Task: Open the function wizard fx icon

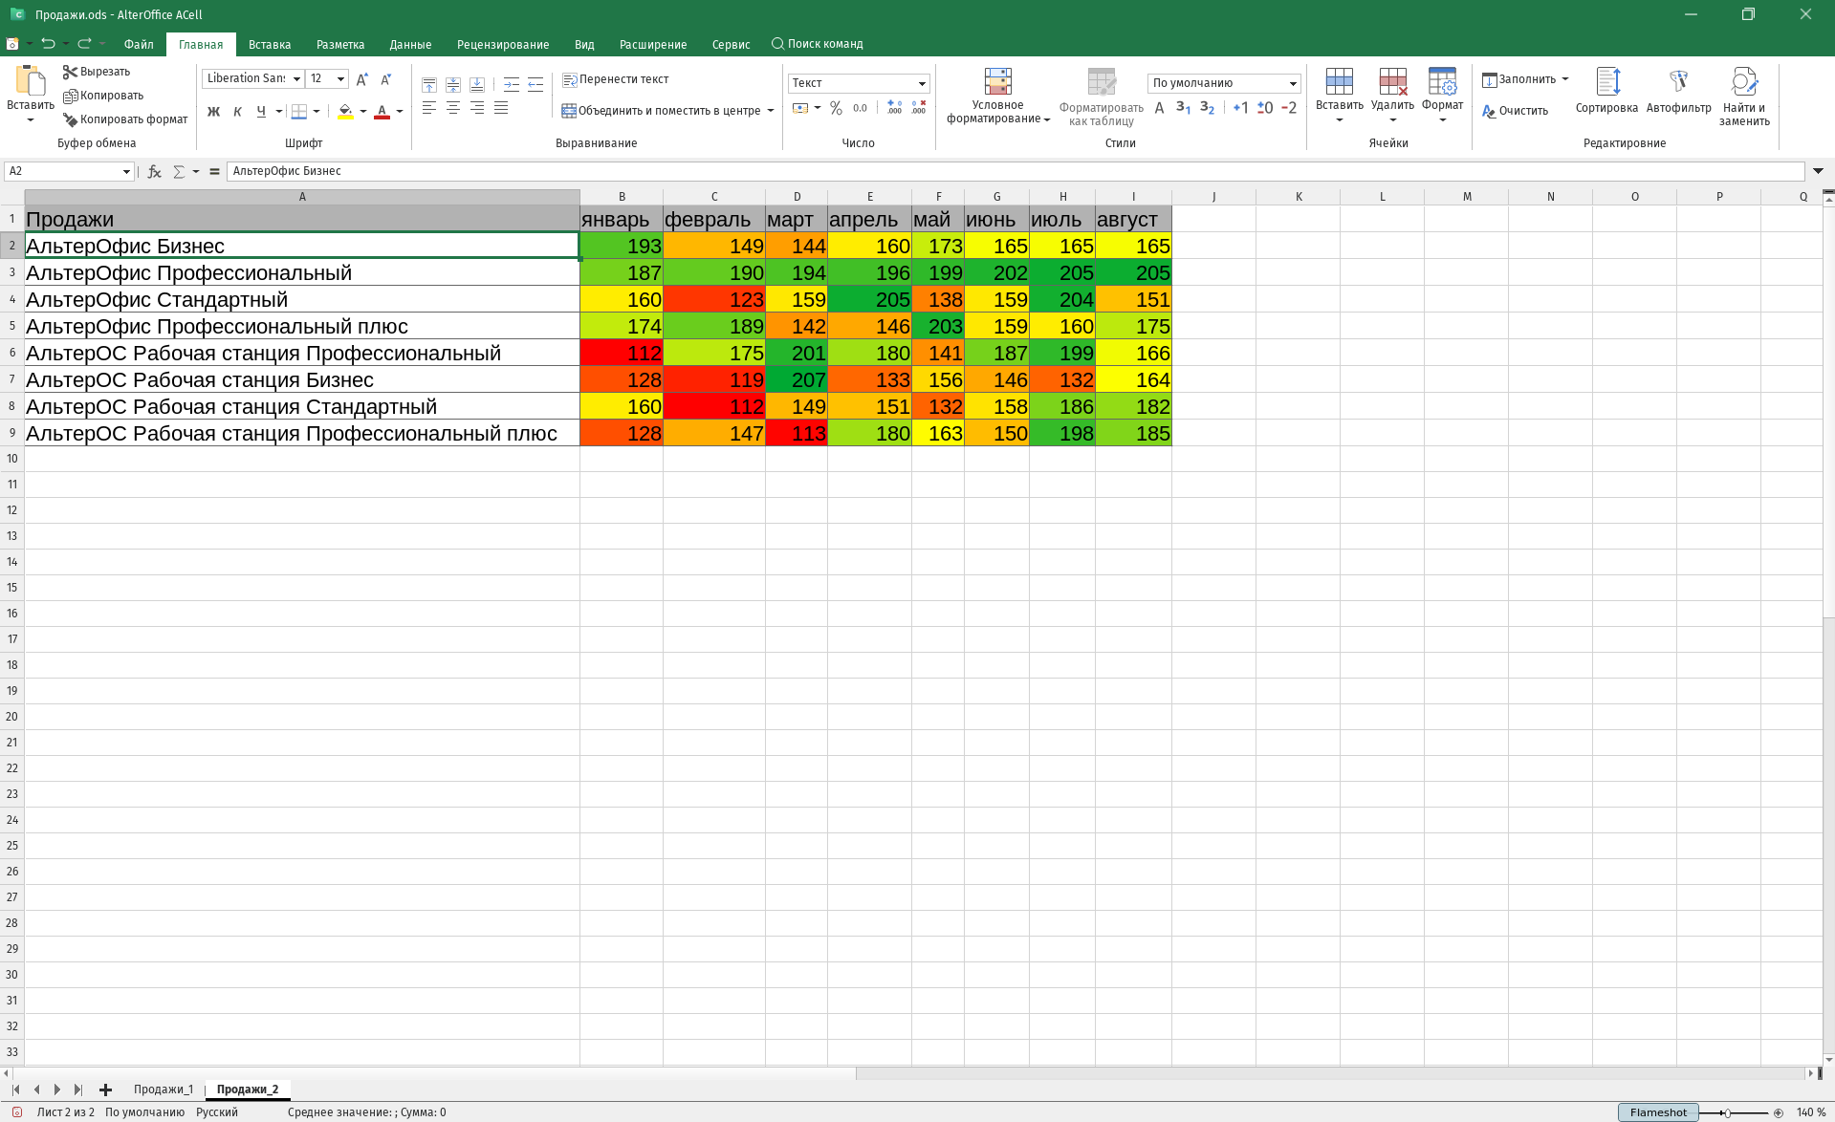Action: pos(154,171)
